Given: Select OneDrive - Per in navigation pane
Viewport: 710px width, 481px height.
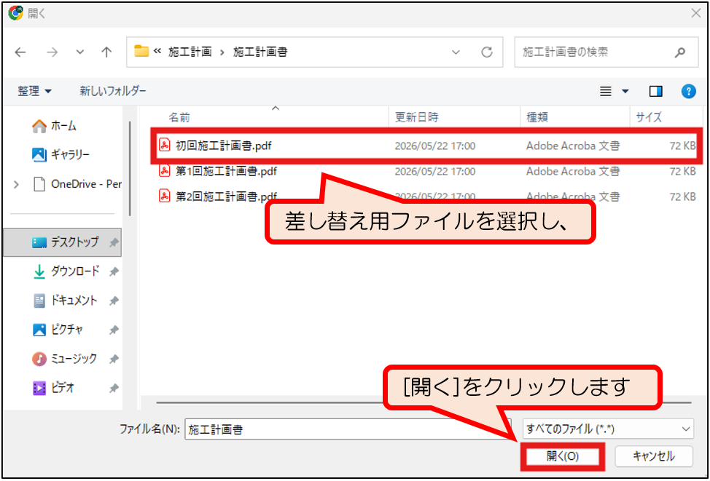Looking at the screenshot, I should point(78,184).
